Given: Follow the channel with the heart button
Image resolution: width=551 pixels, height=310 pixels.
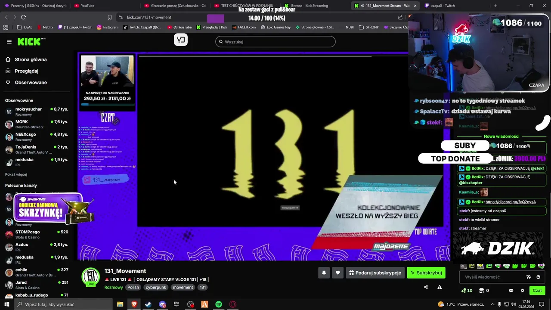Looking at the screenshot, I should (x=338, y=273).
